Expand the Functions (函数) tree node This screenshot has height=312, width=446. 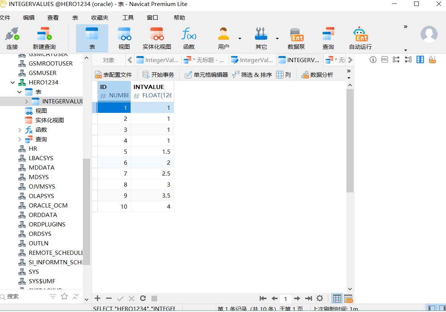(20, 130)
